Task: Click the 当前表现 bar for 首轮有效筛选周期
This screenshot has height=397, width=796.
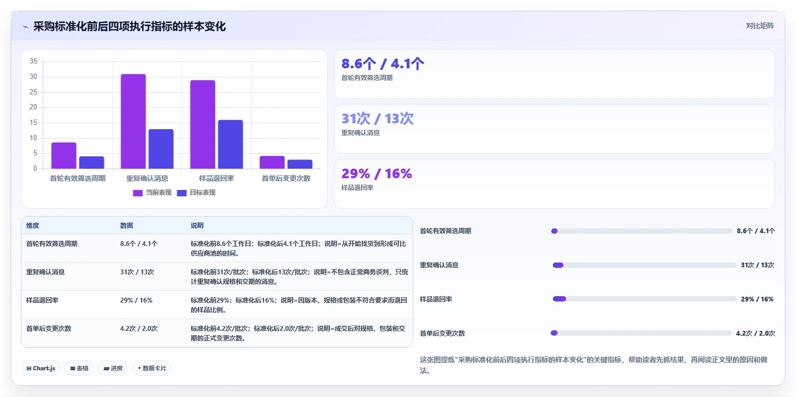Action: coord(64,156)
